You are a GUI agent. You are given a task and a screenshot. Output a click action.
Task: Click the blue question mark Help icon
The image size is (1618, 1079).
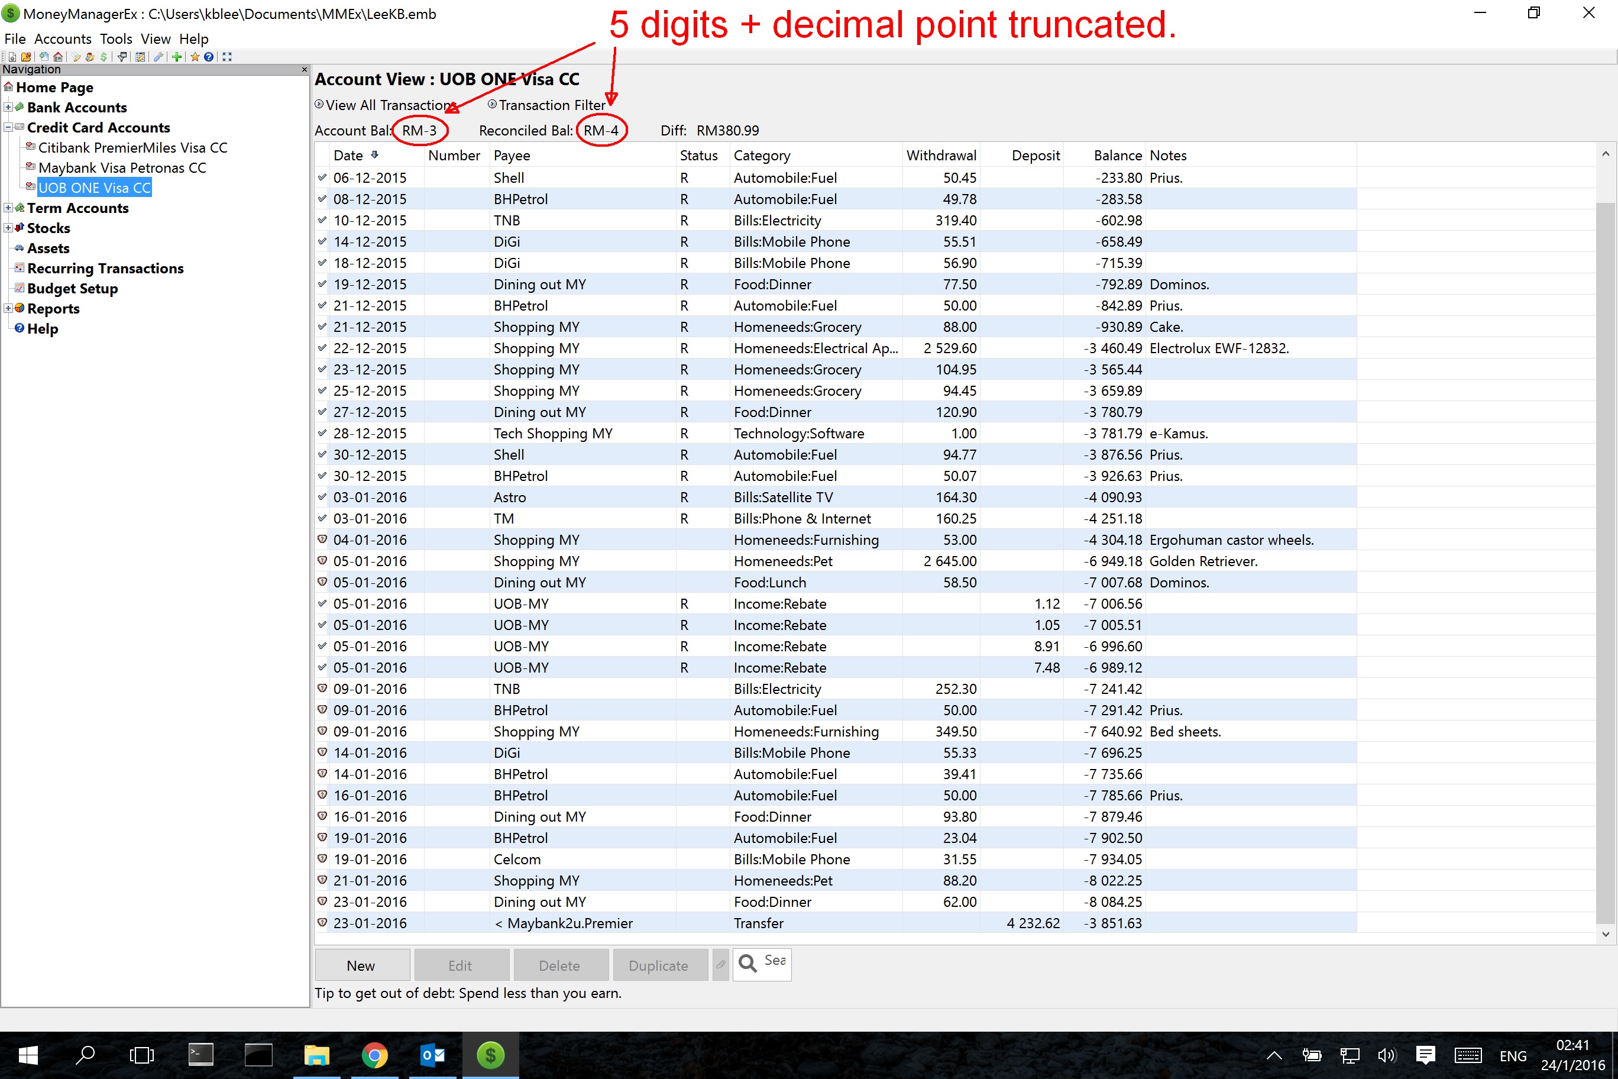(208, 57)
